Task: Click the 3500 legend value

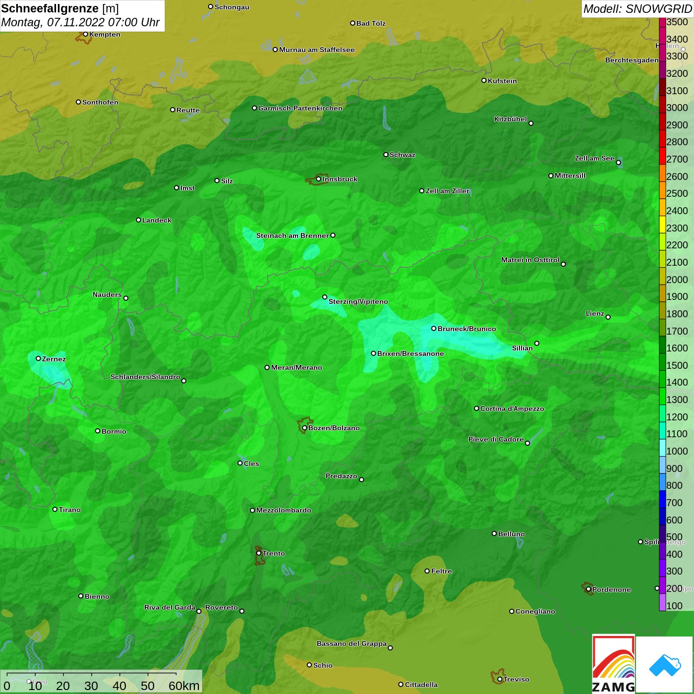Action: pos(677,22)
